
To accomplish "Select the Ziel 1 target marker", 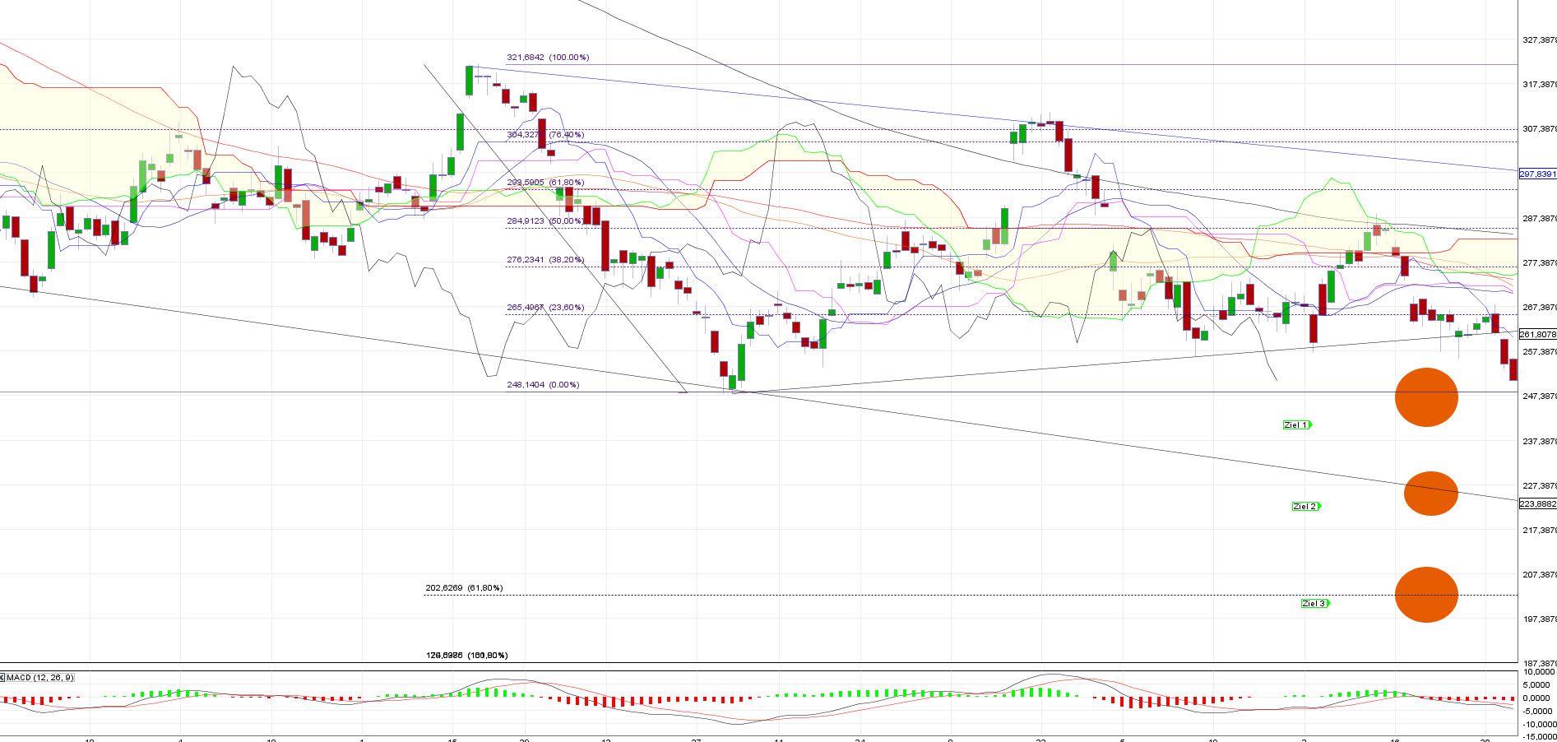I will (x=1296, y=425).
